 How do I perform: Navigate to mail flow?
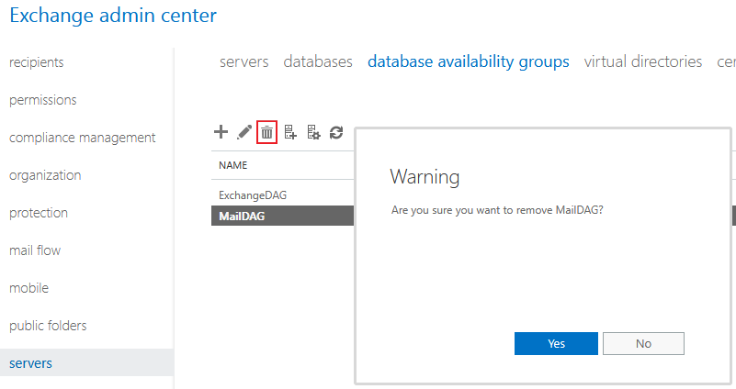coord(35,250)
